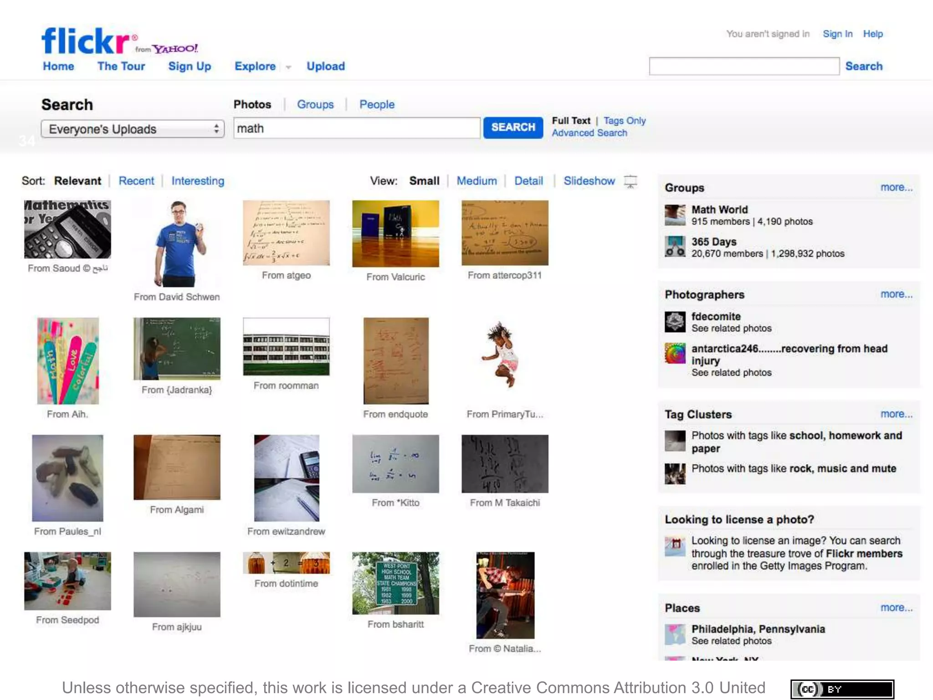Image resolution: width=933 pixels, height=700 pixels.
Task: Click the antarctica246 colorful avatar
Action: point(675,354)
